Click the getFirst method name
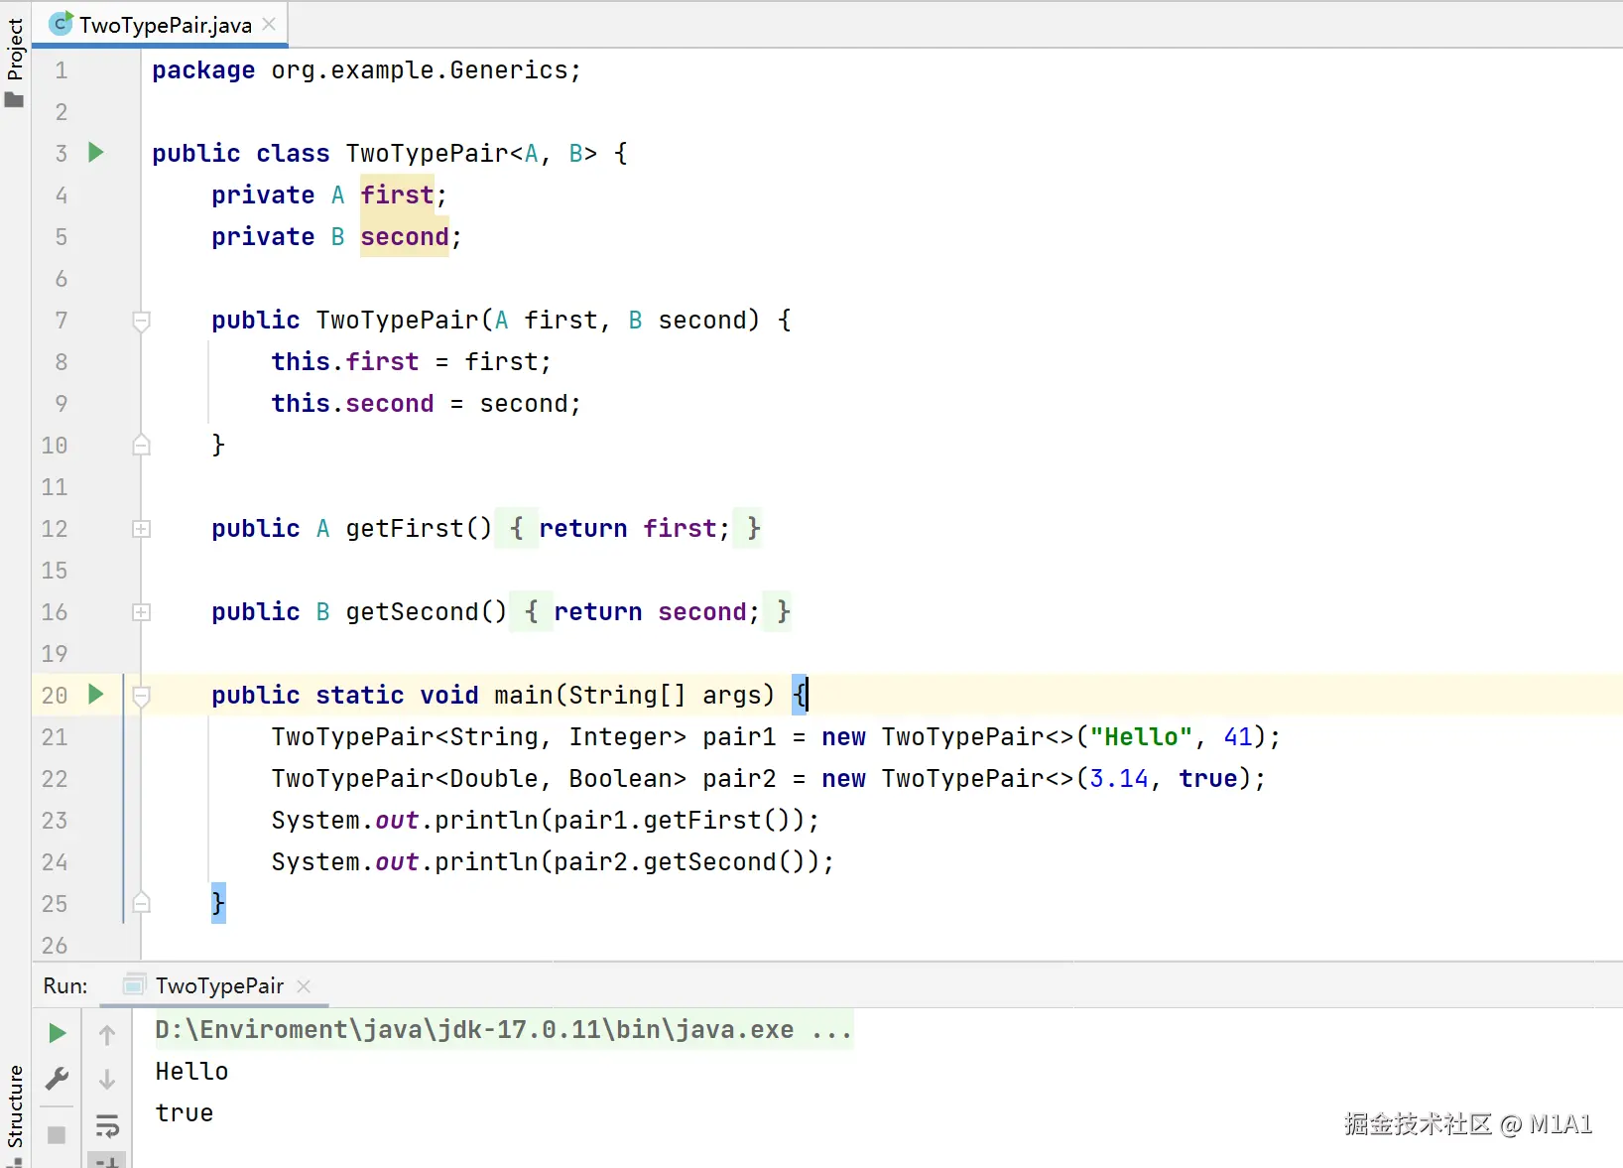This screenshot has width=1623, height=1168. tap(405, 529)
